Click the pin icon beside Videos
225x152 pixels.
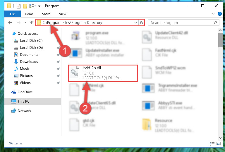coord(59,83)
